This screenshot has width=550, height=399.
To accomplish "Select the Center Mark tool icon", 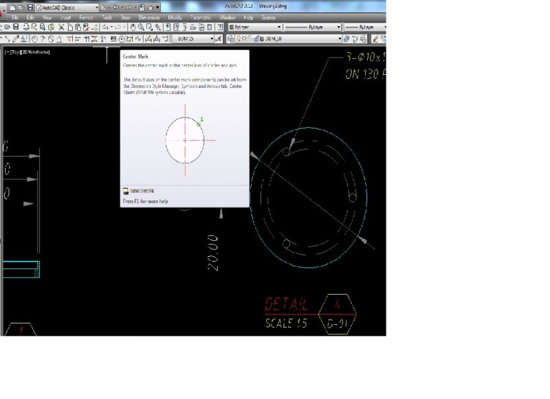I will 122,39.
